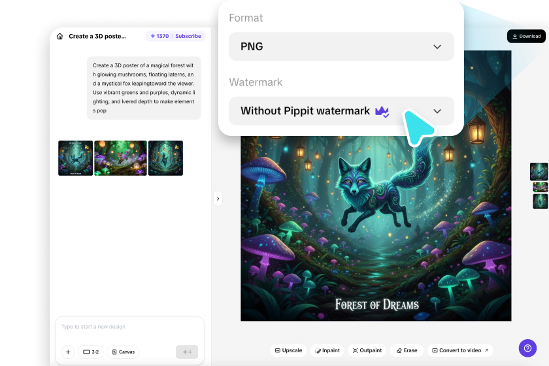
Task: Click the plus attachment icon in prompt box
Action: click(x=68, y=352)
